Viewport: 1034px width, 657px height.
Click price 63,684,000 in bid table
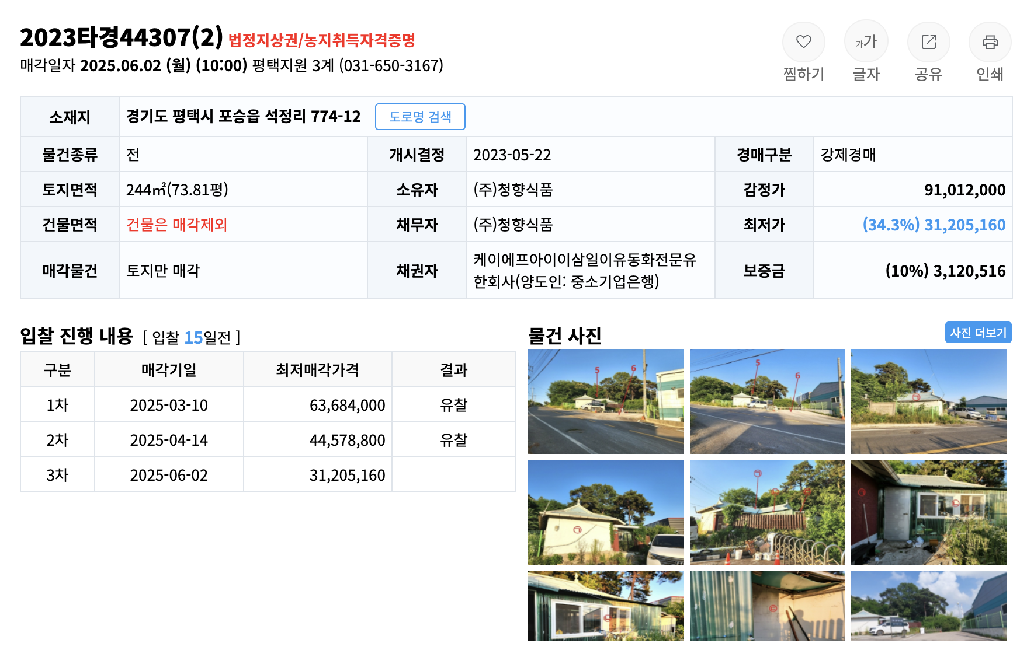[x=348, y=405]
